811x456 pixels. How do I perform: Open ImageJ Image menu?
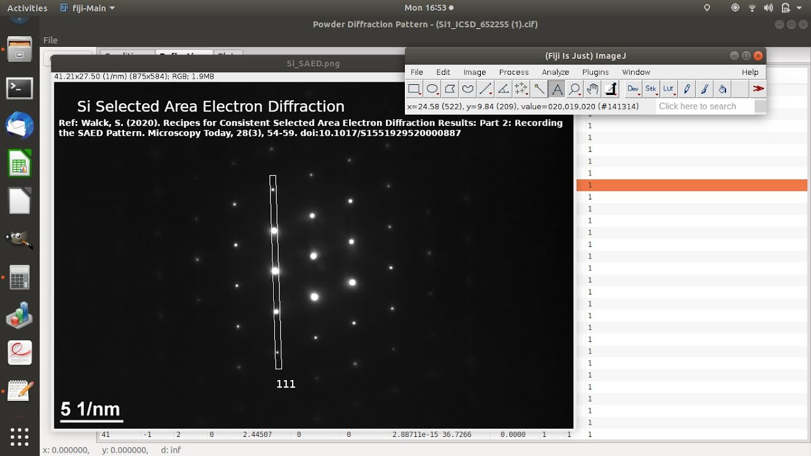click(x=475, y=72)
